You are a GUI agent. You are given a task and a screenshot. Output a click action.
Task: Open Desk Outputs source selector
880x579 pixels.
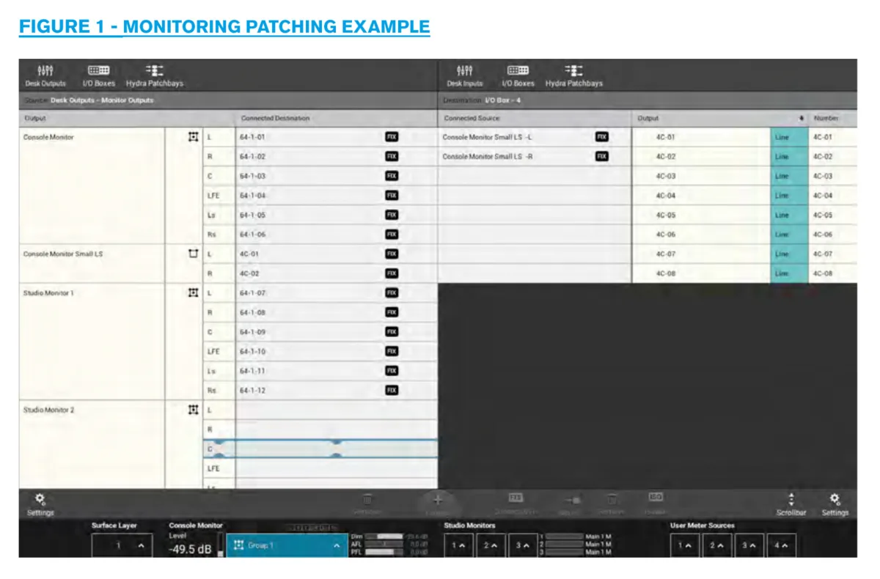[45, 75]
